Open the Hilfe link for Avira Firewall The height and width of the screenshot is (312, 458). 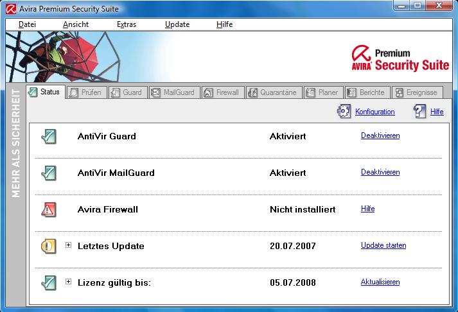tap(367, 209)
